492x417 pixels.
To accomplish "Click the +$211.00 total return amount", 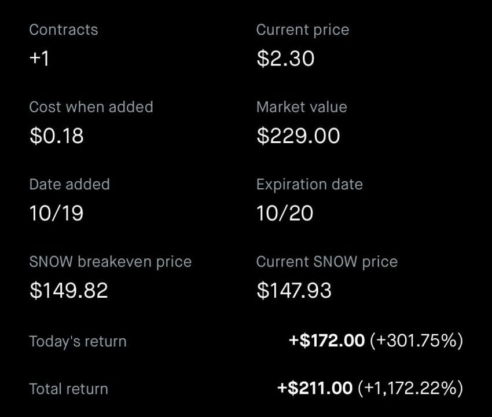I will pos(315,388).
